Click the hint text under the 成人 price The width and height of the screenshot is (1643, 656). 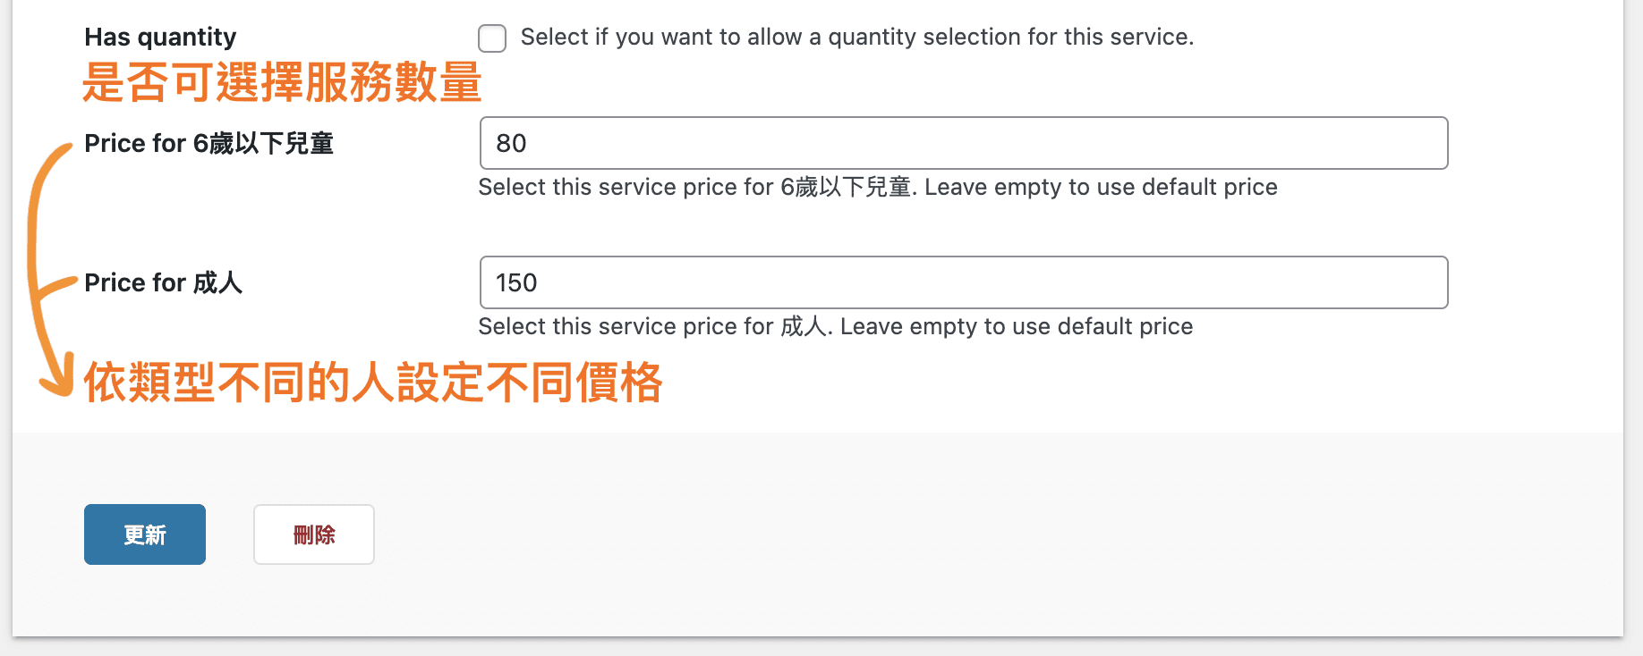pos(835,326)
